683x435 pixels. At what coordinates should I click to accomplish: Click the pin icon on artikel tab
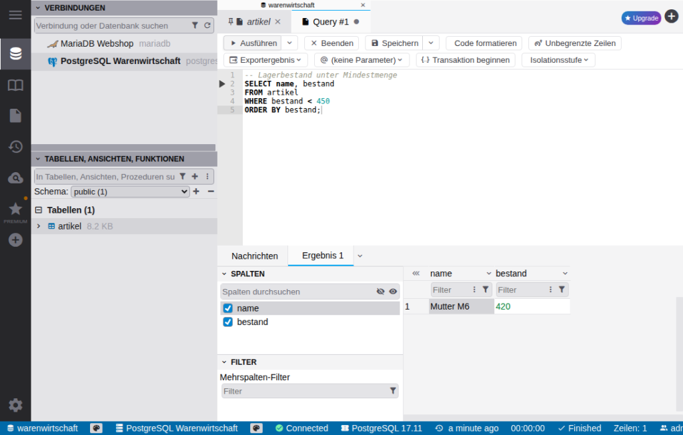pyautogui.click(x=230, y=21)
